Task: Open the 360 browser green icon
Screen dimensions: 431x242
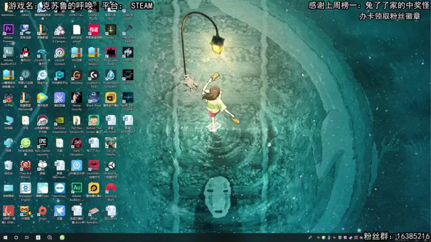Action: (x=25, y=143)
